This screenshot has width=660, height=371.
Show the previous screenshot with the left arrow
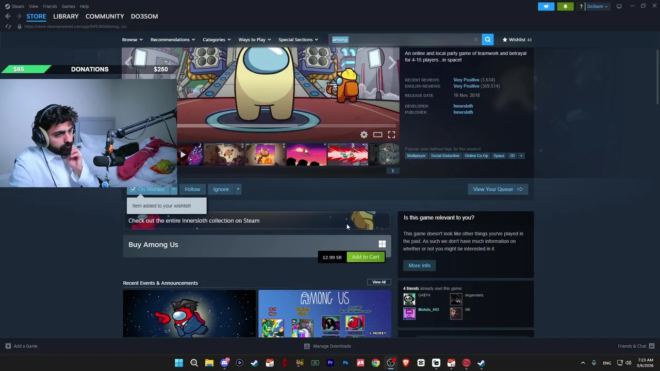[x=129, y=63]
